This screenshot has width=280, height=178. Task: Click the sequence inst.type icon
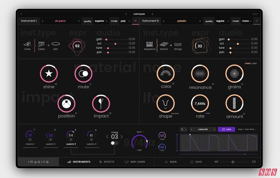[x=150, y=44]
